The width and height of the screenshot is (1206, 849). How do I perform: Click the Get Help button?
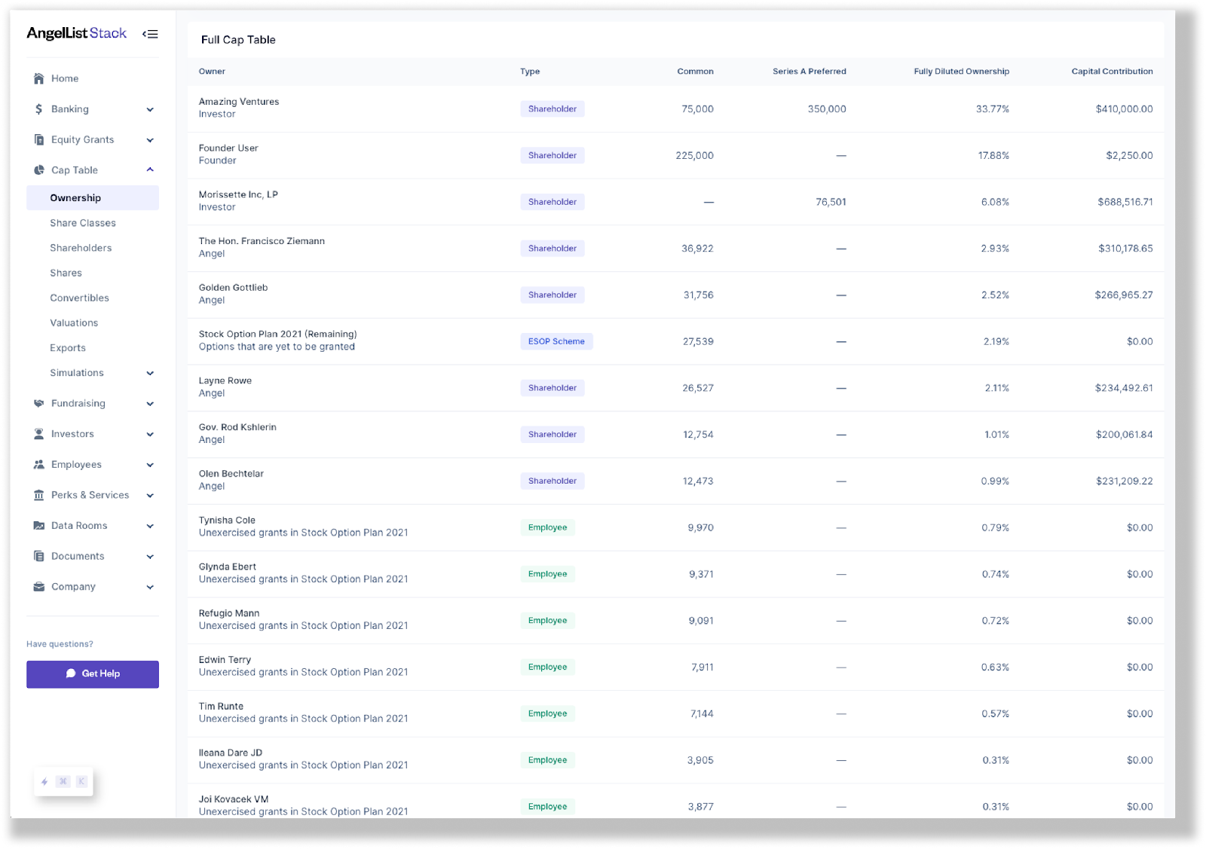(x=92, y=673)
